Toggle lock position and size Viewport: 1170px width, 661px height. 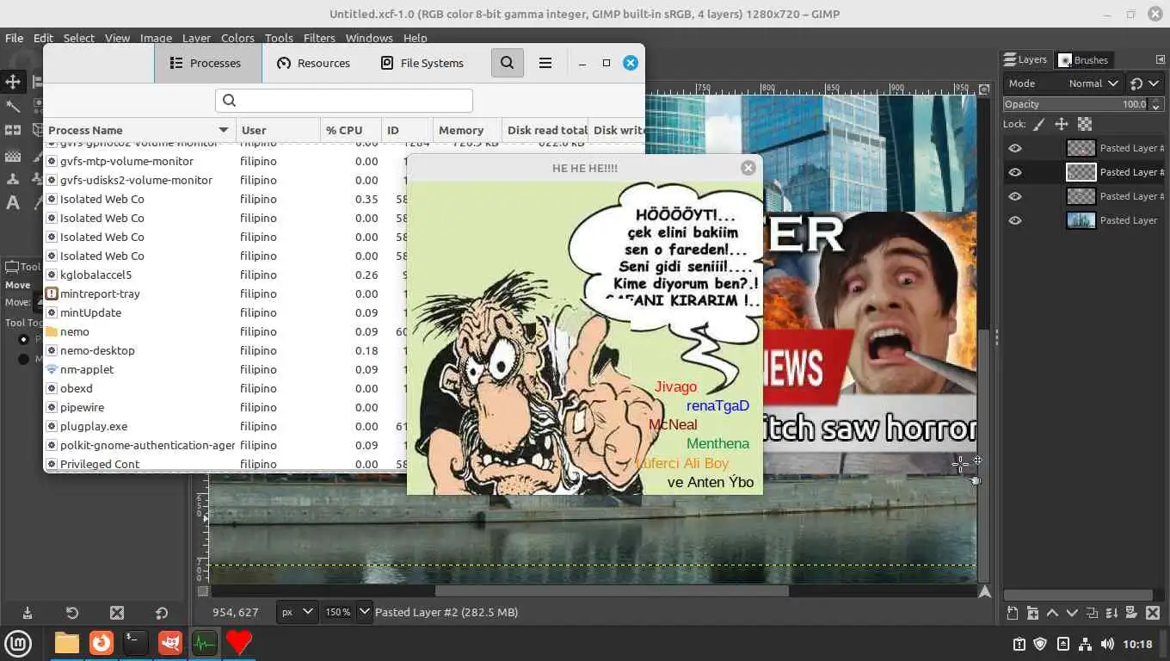(1062, 124)
